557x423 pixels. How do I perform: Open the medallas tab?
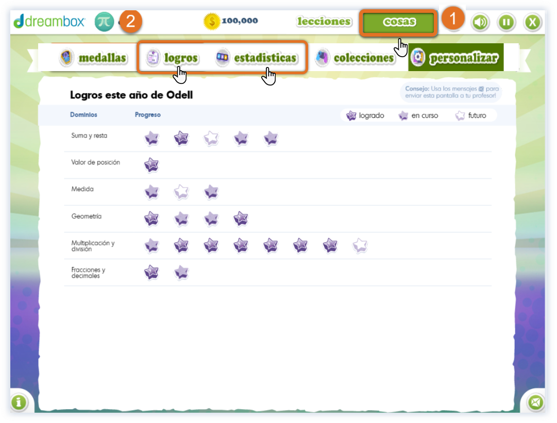93,58
